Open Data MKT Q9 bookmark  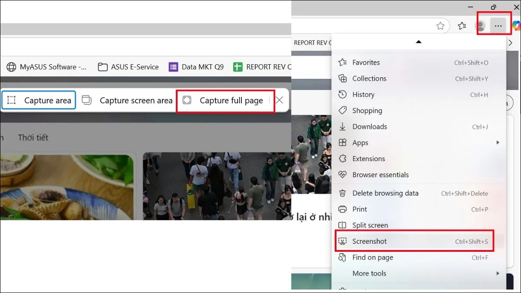[x=196, y=67]
